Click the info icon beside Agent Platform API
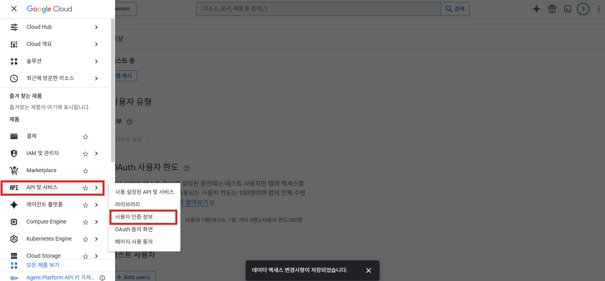605x281 pixels. click(x=102, y=278)
